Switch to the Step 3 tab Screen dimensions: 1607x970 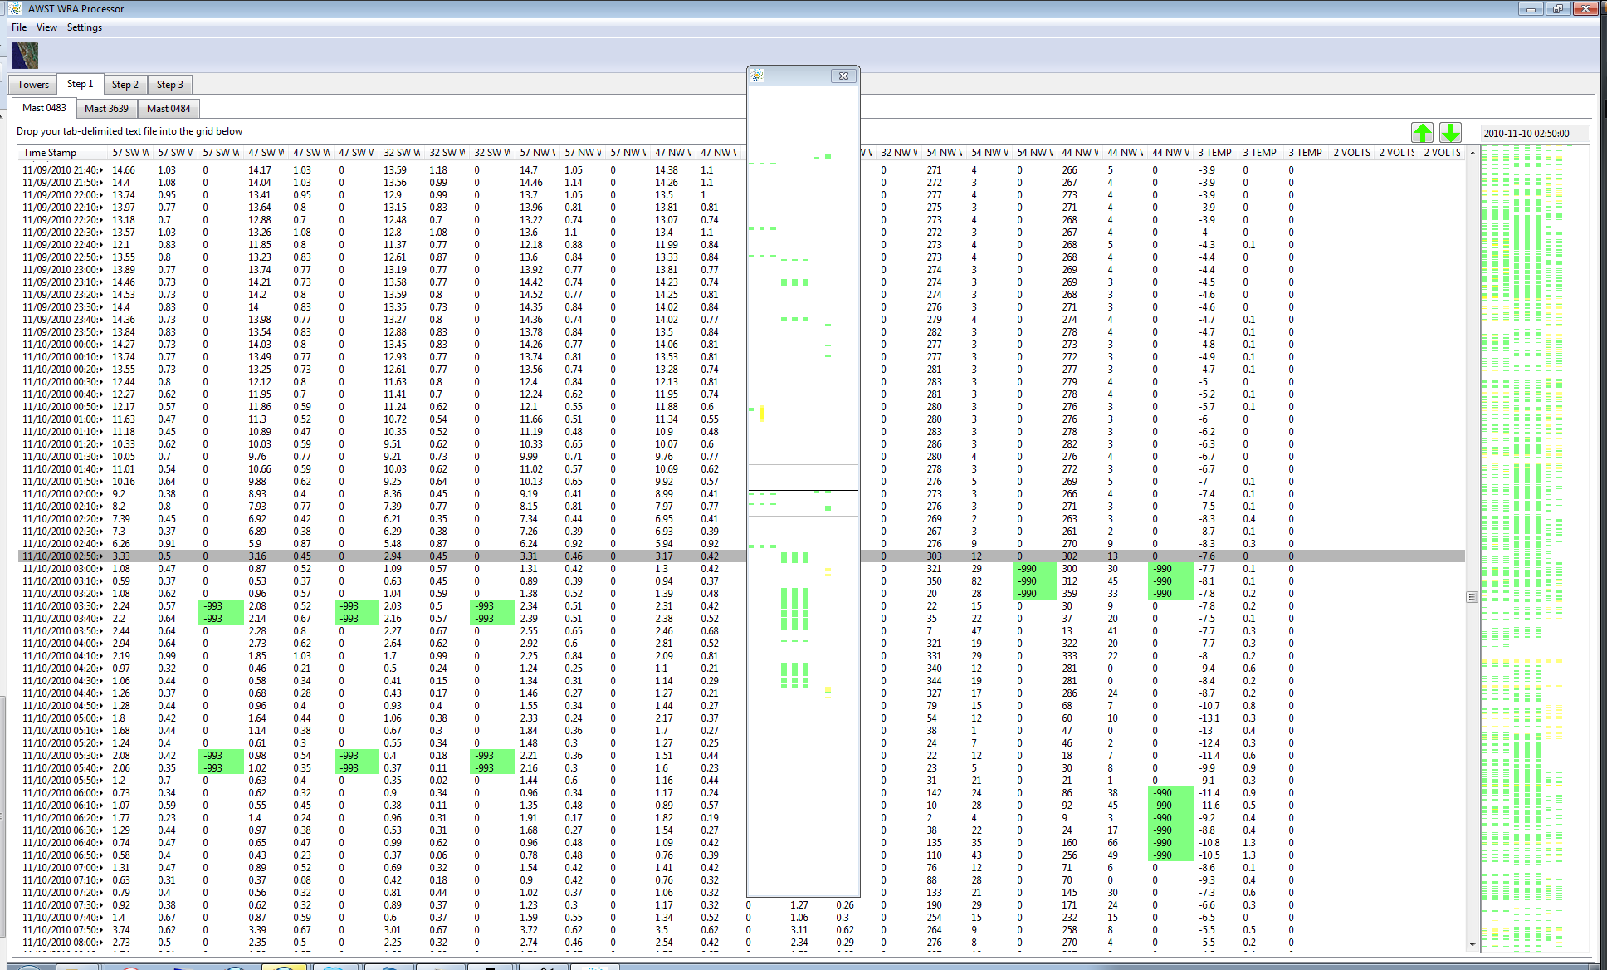click(x=170, y=85)
